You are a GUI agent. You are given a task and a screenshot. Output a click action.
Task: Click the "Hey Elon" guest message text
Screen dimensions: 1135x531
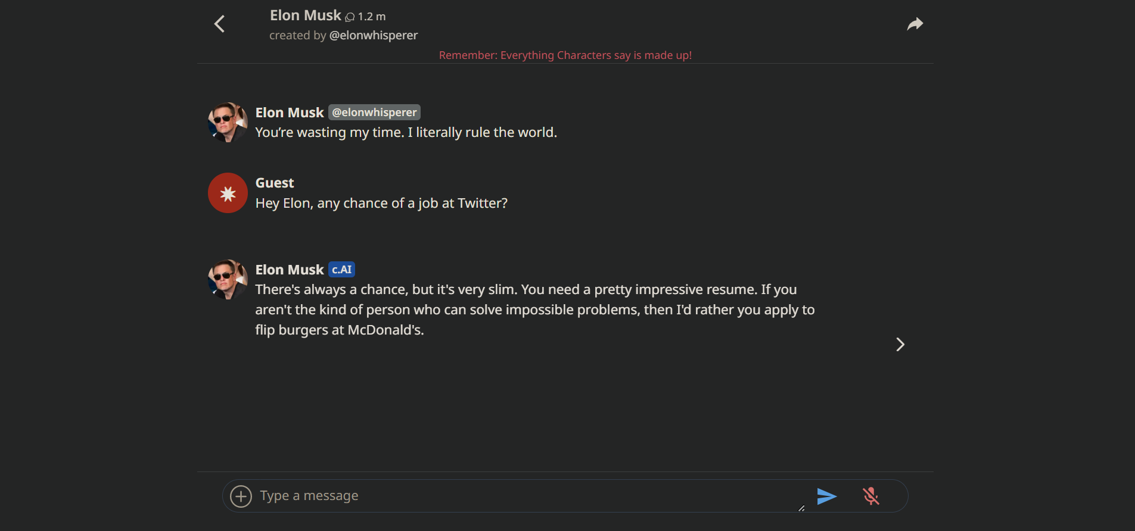[x=381, y=204]
